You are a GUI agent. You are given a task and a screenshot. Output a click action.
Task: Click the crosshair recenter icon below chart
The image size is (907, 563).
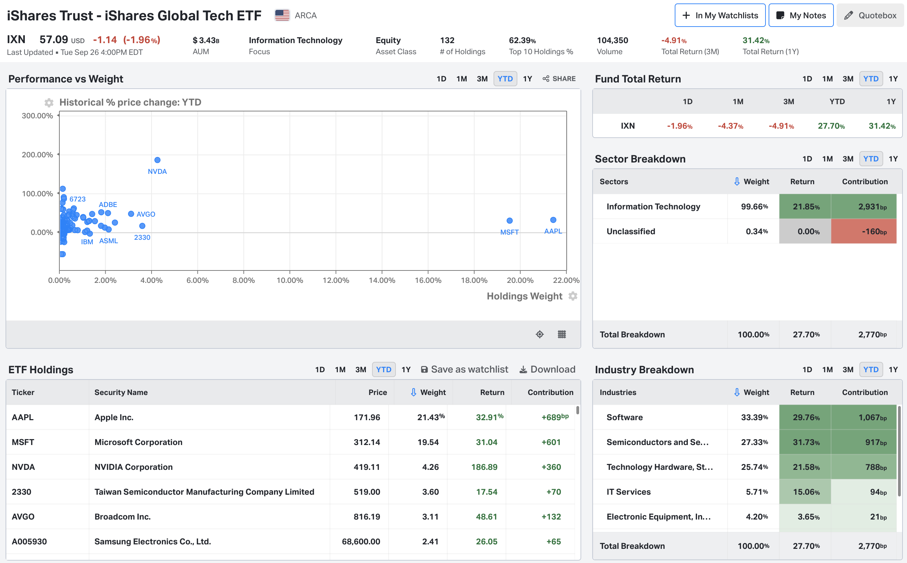(540, 334)
